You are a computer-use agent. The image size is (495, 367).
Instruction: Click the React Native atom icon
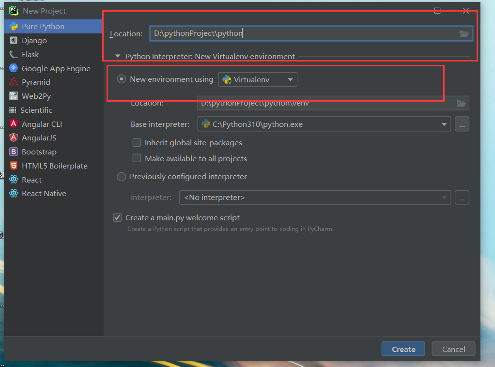[14, 193]
